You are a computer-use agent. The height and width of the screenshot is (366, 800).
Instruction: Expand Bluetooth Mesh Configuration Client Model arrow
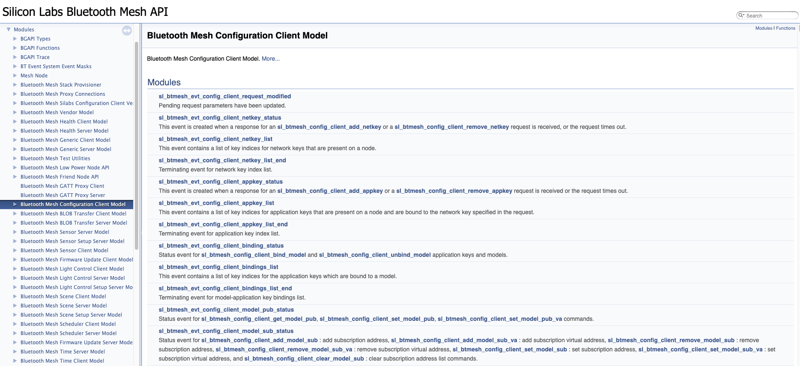15,204
